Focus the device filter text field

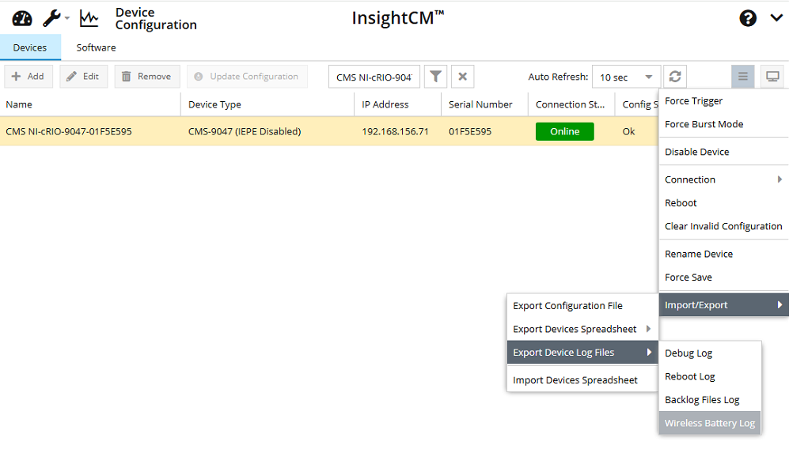point(374,77)
